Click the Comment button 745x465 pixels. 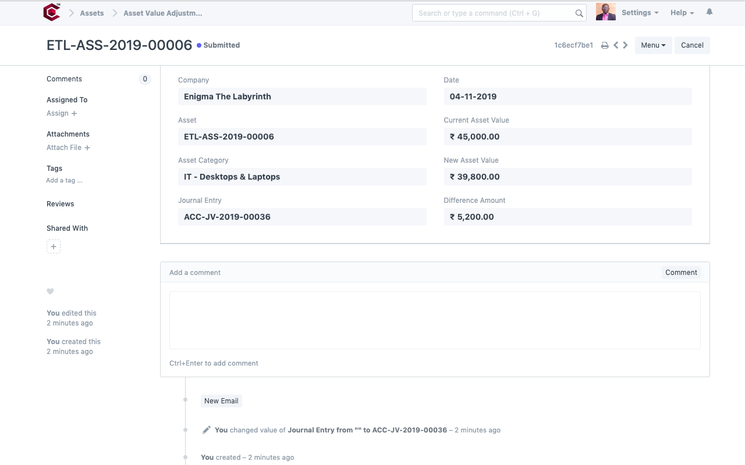click(680, 273)
